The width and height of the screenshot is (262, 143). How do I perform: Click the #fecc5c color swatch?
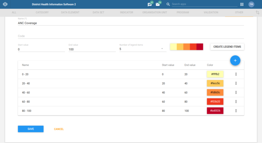coord(215,83)
